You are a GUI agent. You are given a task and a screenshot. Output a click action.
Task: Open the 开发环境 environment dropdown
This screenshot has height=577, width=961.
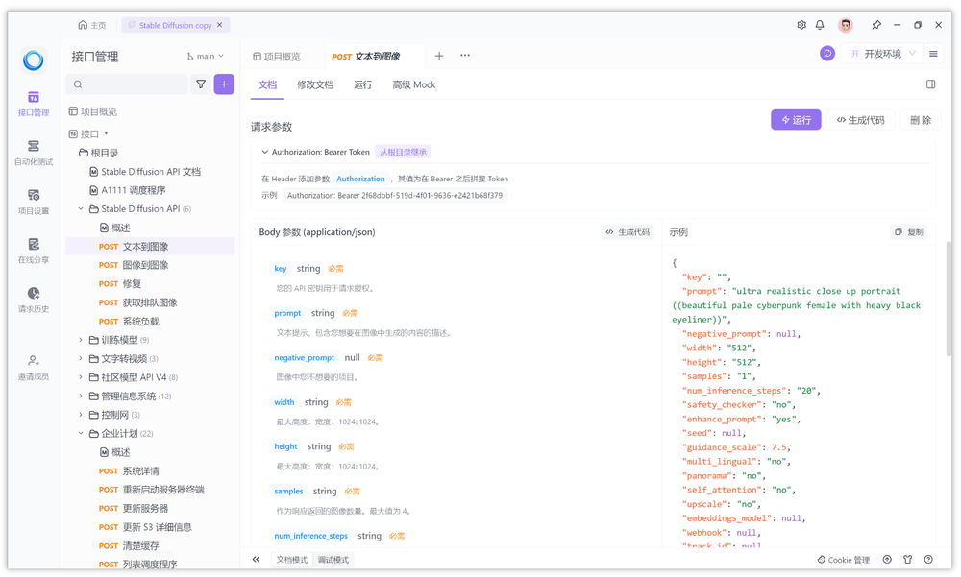(x=881, y=54)
